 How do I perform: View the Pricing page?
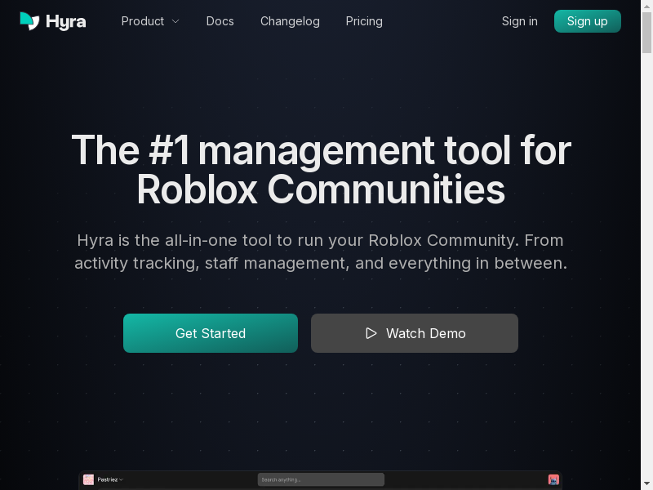click(x=364, y=21)
